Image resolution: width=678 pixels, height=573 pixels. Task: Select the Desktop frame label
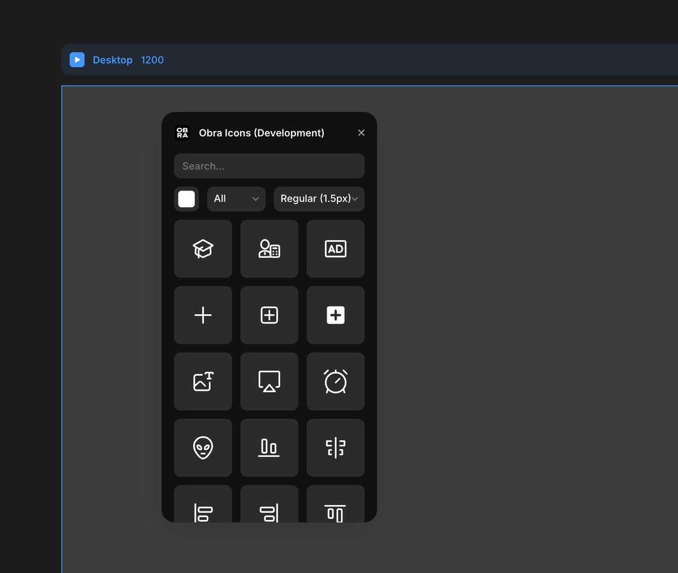[x=112, y=60]
